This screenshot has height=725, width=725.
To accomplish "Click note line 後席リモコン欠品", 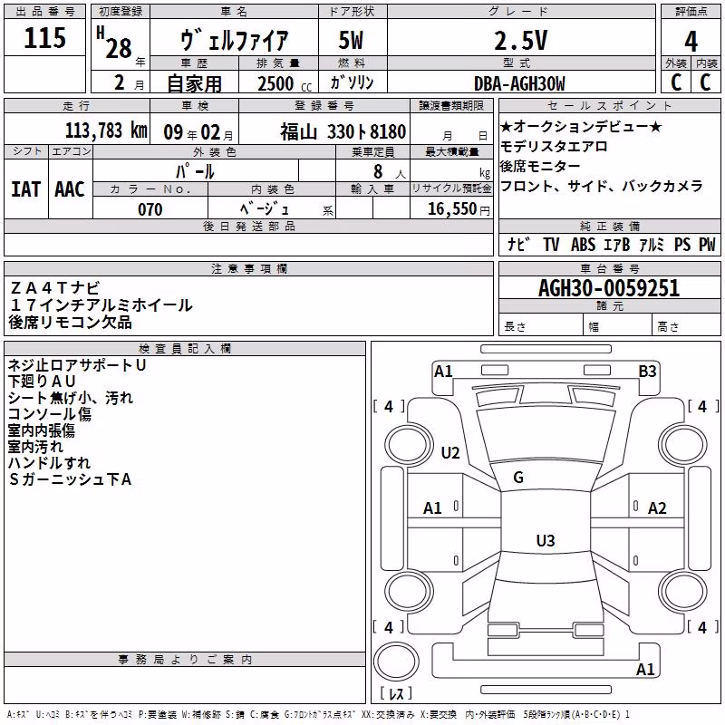I will pos(71,323).
